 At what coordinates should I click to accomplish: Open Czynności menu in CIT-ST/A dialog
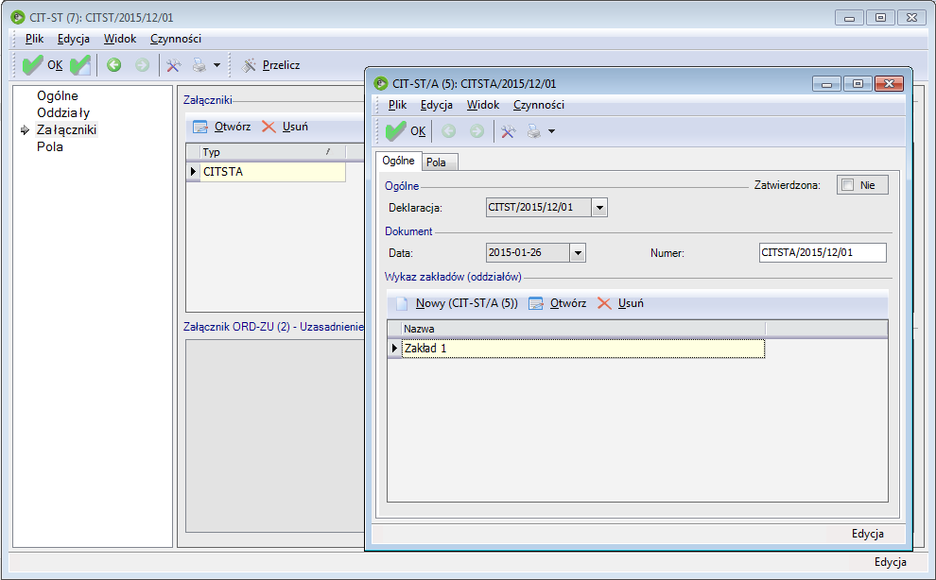[539, 105]
